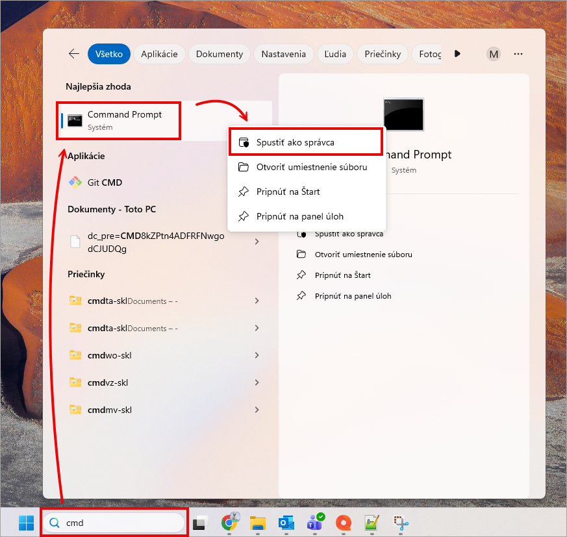Screen dimensions: 567x537
Task: Choose 'Spustiť ako správca' in context menu
Action: [x=295, y=142]
